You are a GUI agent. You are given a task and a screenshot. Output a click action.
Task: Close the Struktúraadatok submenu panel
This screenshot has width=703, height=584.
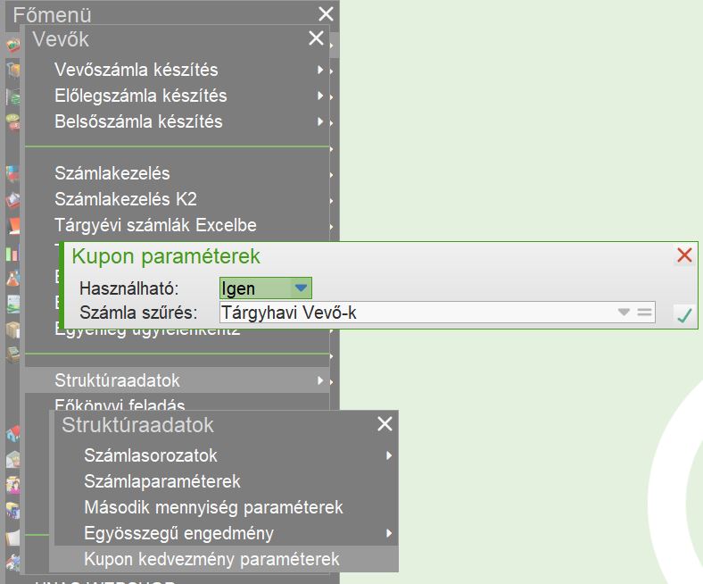(x=385, y=424)
